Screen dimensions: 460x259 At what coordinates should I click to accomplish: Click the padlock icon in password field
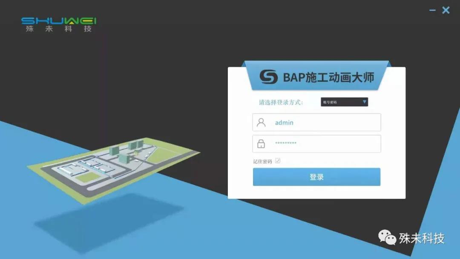261,144
